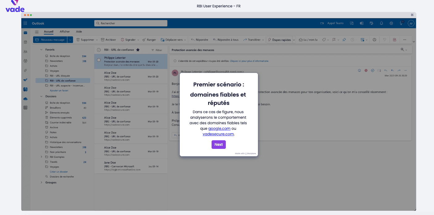Open the app launcher grid icon

point(25,23)
